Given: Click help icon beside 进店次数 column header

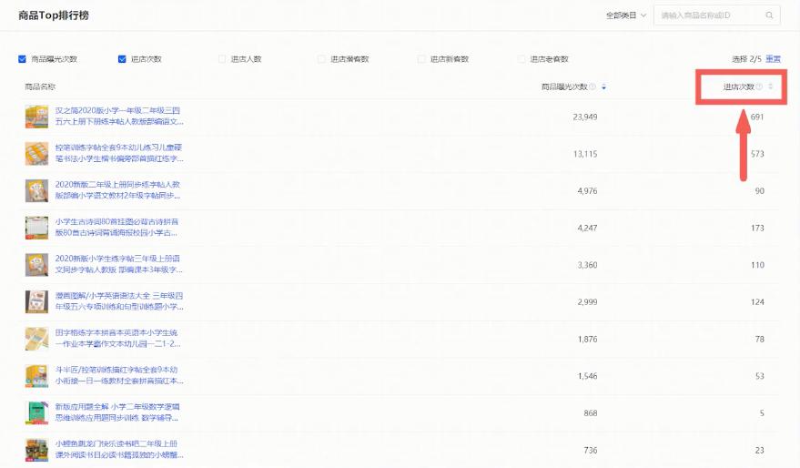Looking at the screenshot, I should tap(759, 86).
